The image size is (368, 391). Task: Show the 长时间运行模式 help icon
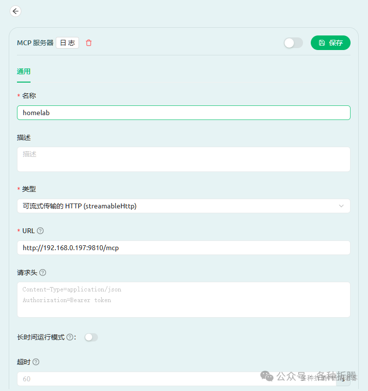70,337
